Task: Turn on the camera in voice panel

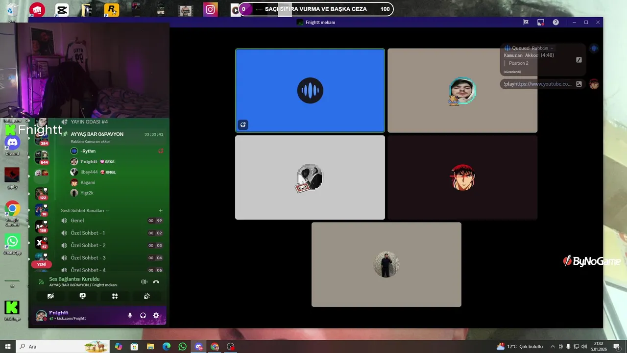Action: tap(50, 296)
